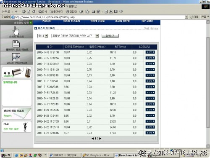This screenshot has width=210, height=158.
Task: Open the 초고속 인터넷 navigation tab
Action: tap(122, 21)
